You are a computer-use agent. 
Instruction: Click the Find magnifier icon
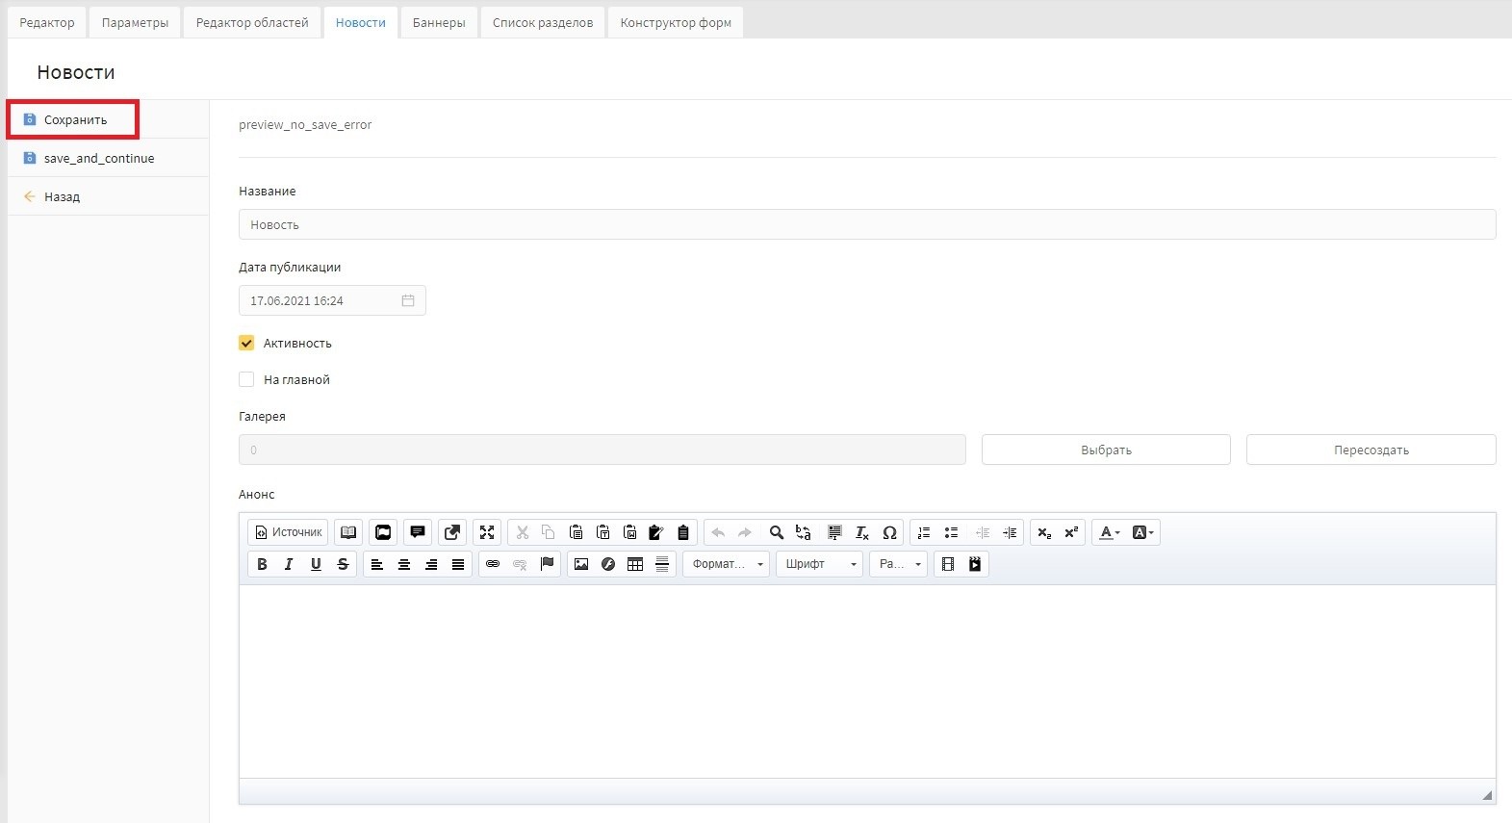pyautogui.click(x=776, y=532)
